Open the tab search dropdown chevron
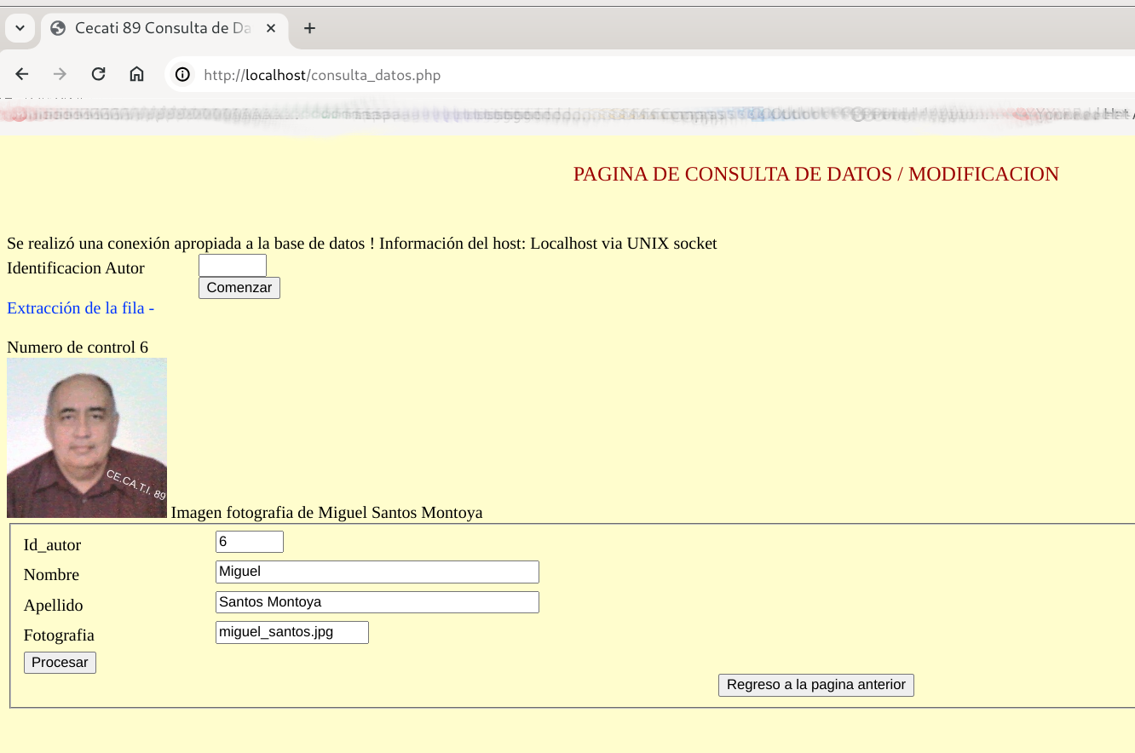 pyautogui.click(x=20, y=28)
